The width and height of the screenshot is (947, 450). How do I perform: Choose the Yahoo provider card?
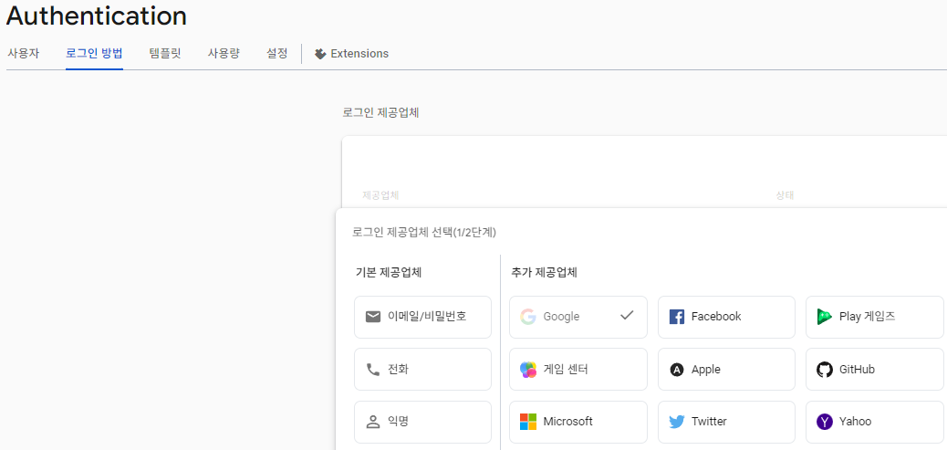pos(875,422)
